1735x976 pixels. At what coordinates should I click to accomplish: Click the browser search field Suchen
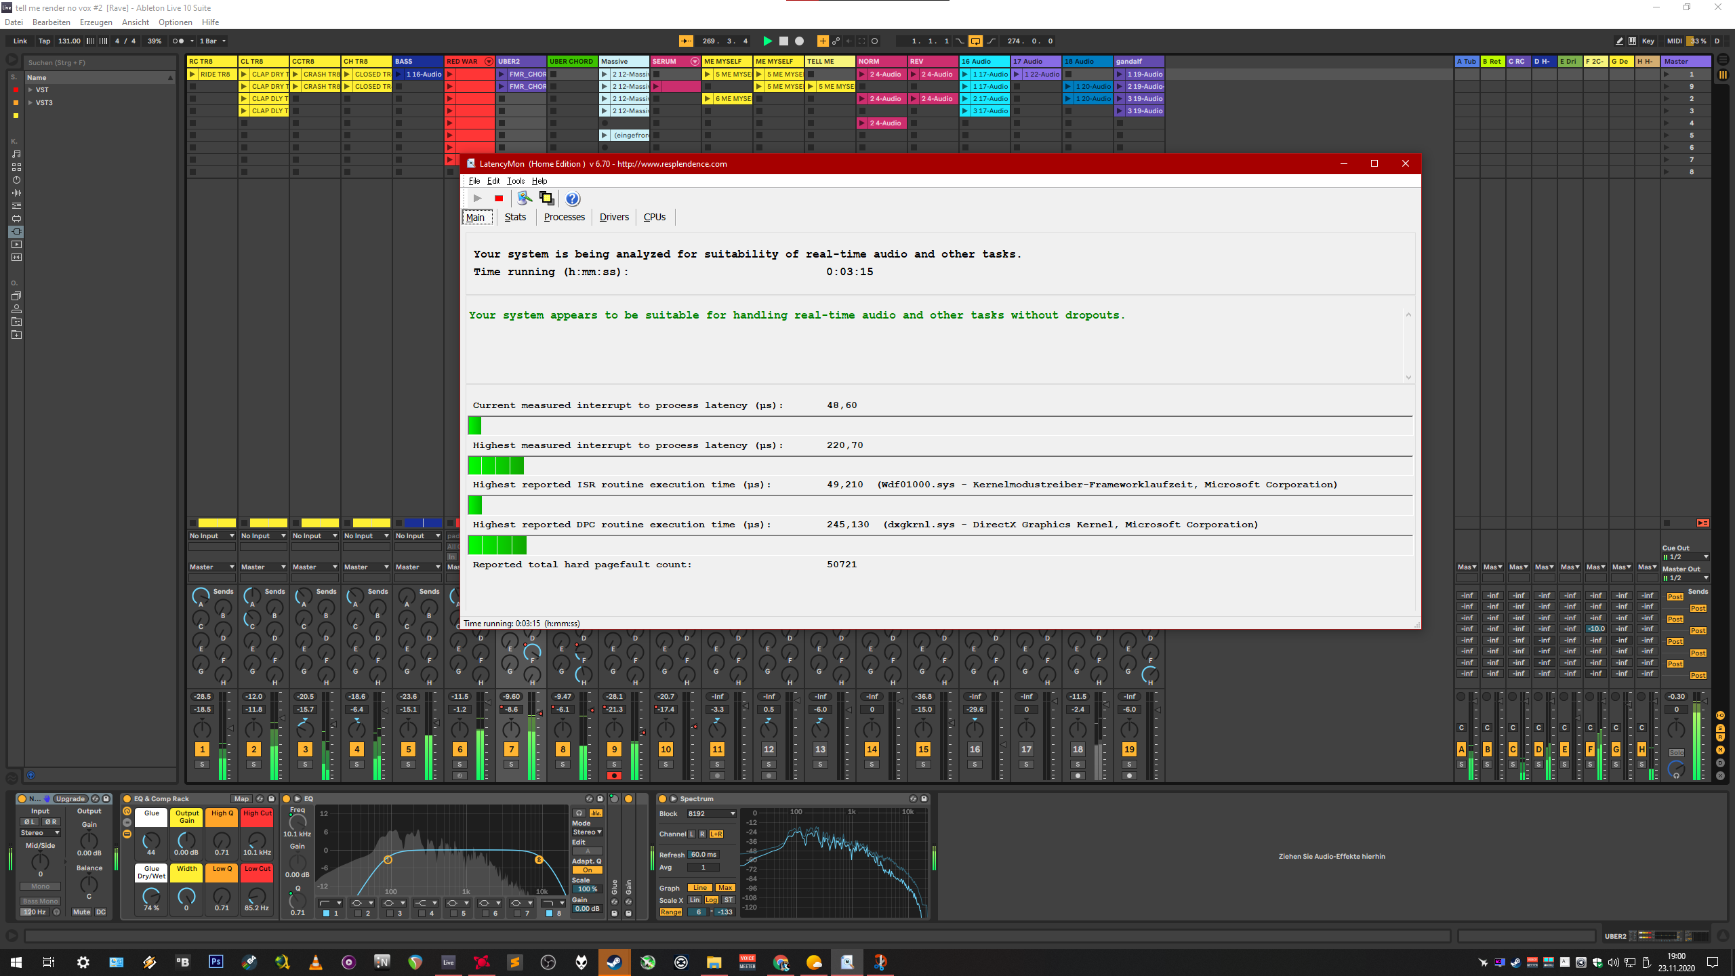(100, 62)
